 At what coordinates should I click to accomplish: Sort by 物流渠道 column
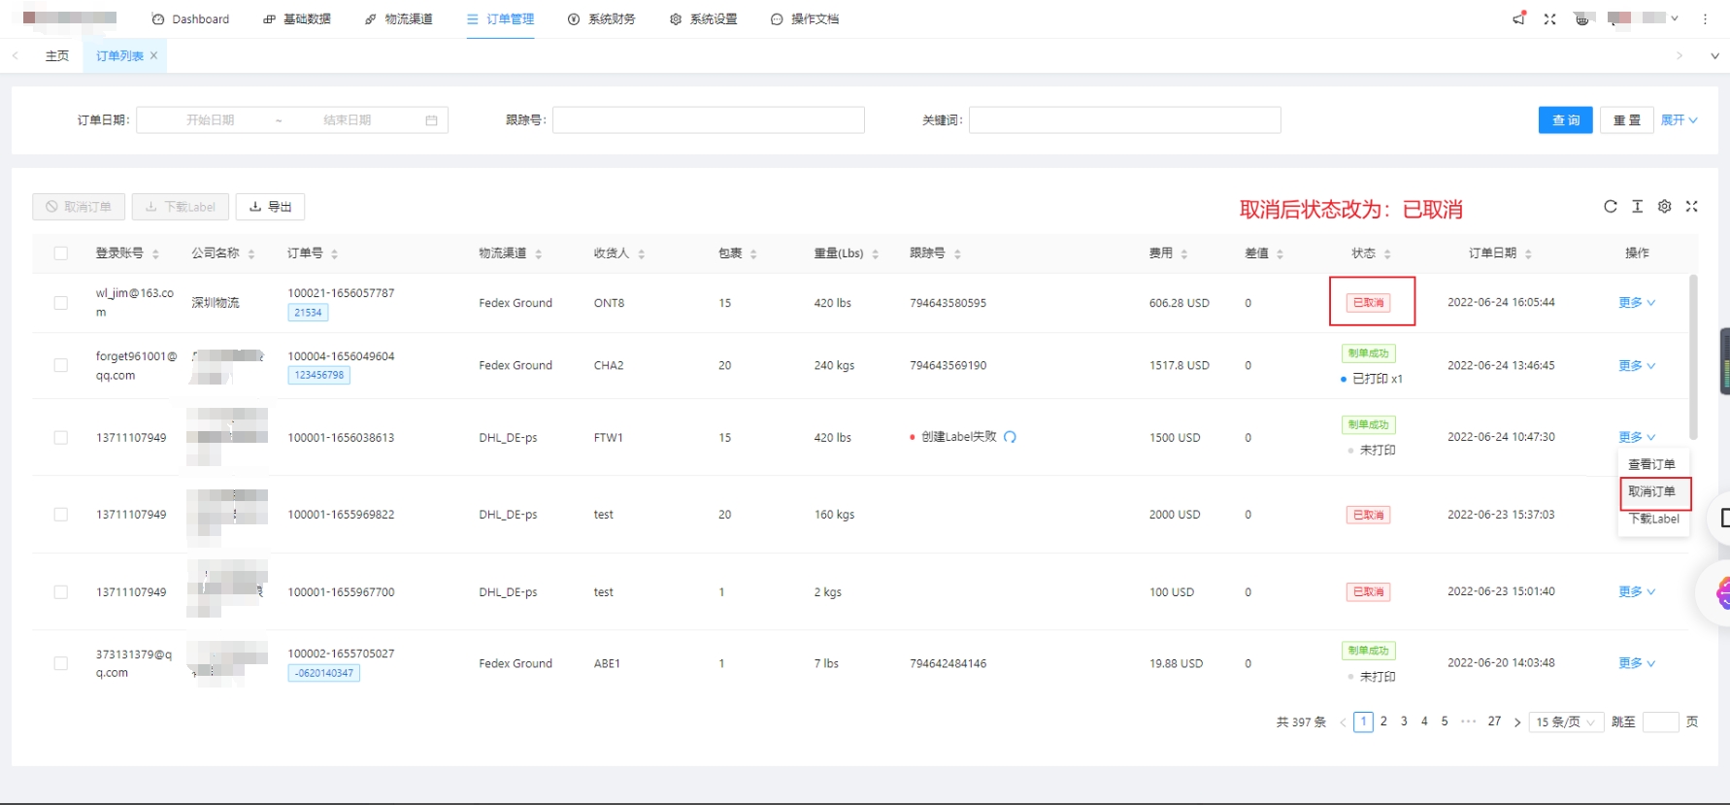click(x=539, y=253)
